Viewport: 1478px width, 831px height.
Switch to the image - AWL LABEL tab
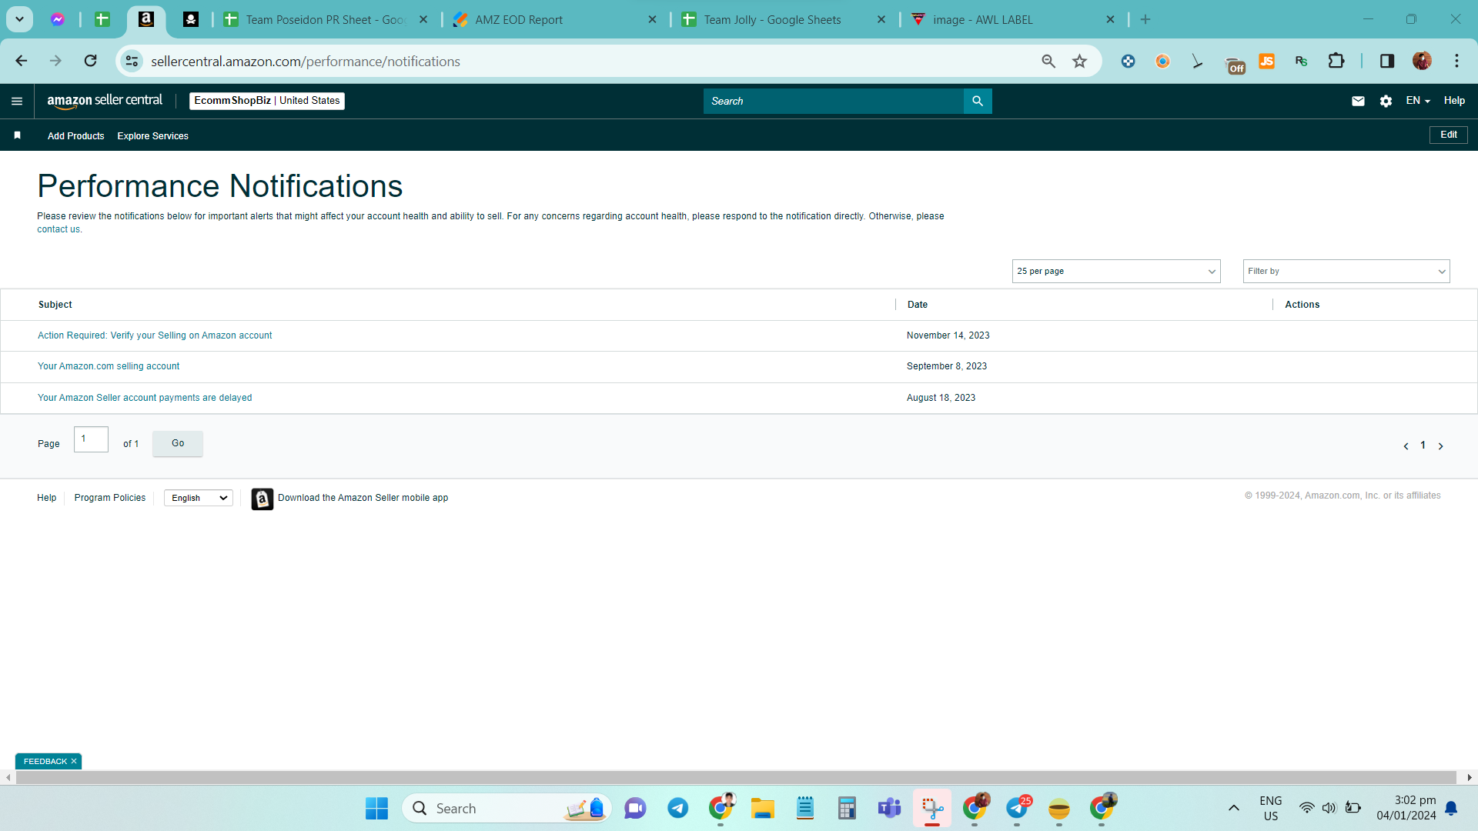[x=1013, y=20]
